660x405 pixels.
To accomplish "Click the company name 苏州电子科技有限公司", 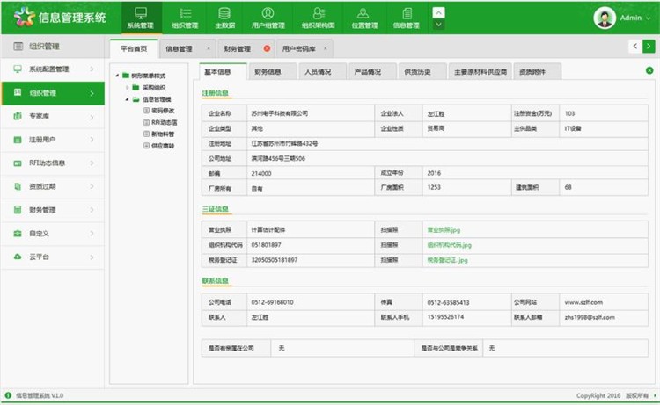I will (x=280, y=113).
